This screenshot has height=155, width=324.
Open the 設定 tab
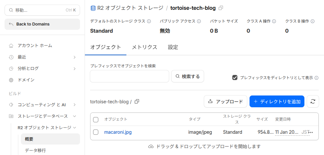tap(173, 47)
